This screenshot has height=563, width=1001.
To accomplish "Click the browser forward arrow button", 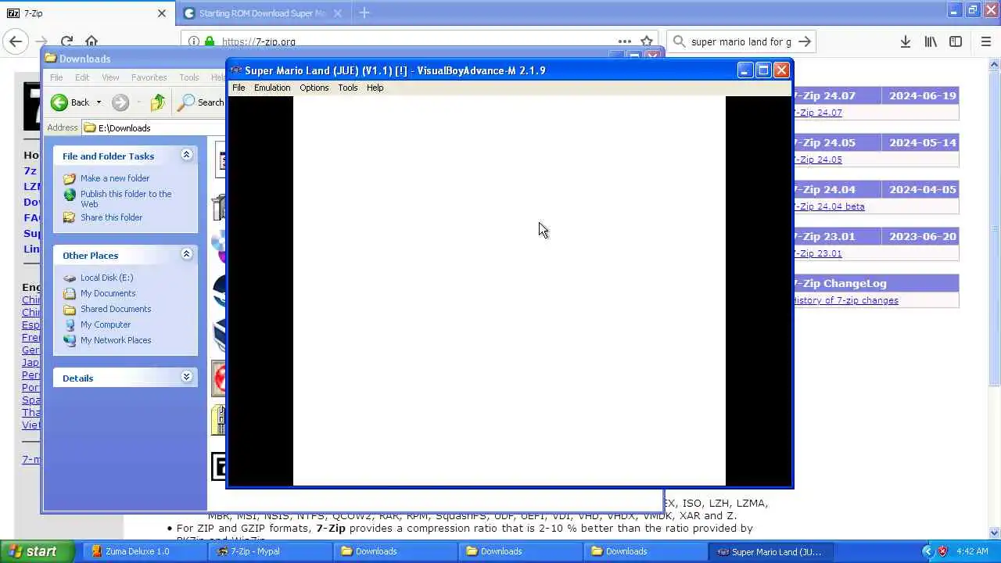I will click(41, 41).
